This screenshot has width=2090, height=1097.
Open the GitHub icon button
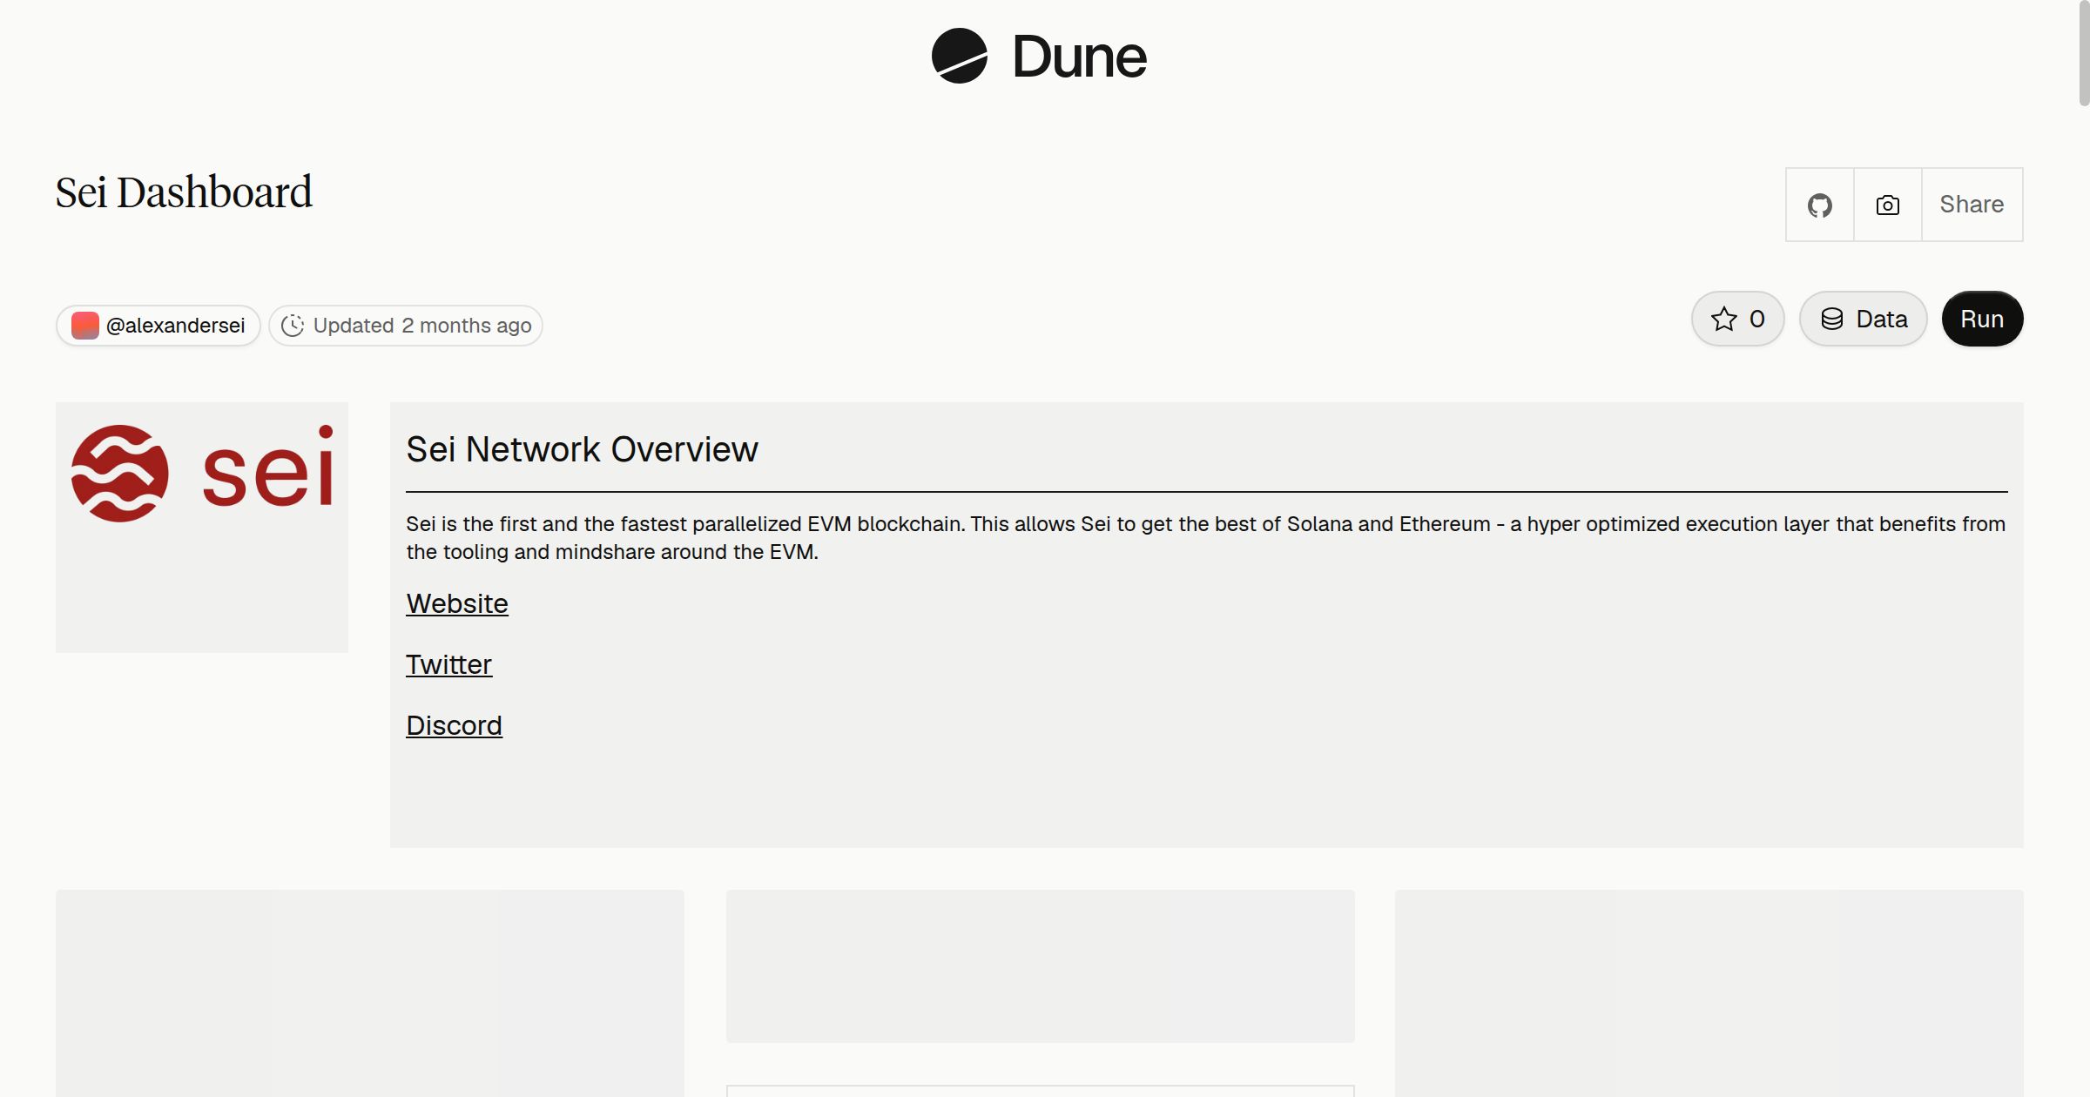[x=1819, y=205]
